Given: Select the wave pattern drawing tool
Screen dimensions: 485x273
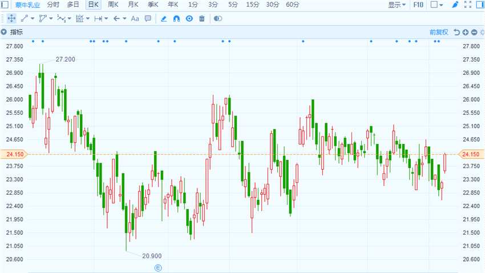Looking at the screenshot, I should [61, 19].
